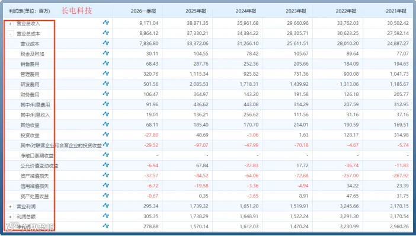This screenshot has width=416, height=236.
Task: Click the 营业利润 row label
Action: [x=26, y=206]
